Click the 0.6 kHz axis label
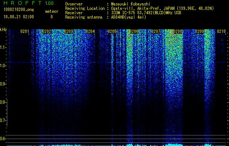The image size is (229, 146). pos(3,139)
